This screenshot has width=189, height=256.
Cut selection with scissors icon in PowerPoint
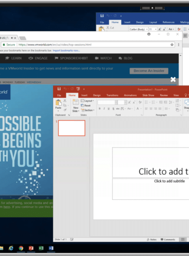(x=65, y=100)
